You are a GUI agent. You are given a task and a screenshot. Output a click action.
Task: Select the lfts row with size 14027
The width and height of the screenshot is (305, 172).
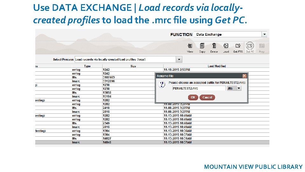tap(152, 139)
